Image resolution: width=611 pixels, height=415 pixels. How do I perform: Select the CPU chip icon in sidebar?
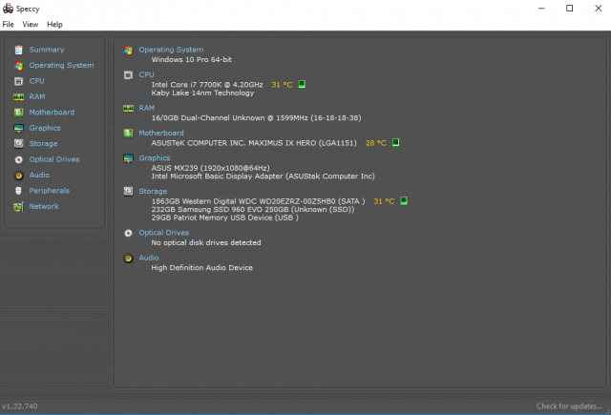[x=18, y=81]
